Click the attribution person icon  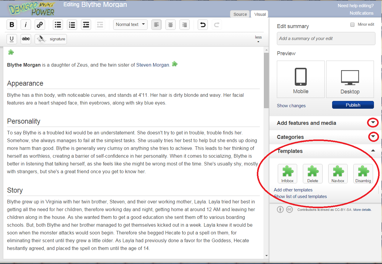[x=280, y=210]
